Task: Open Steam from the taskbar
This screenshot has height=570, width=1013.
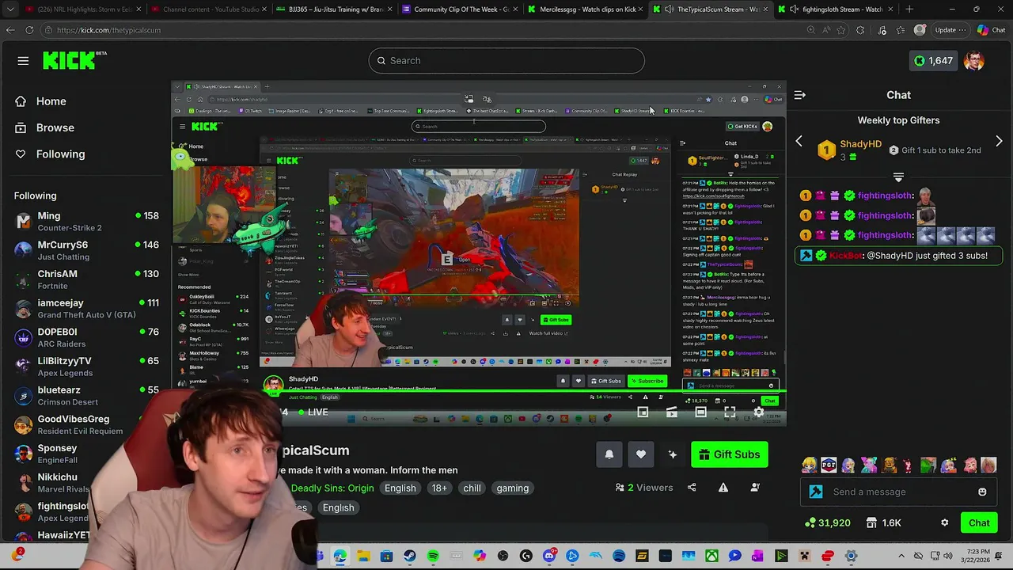Action: (409, 557)
